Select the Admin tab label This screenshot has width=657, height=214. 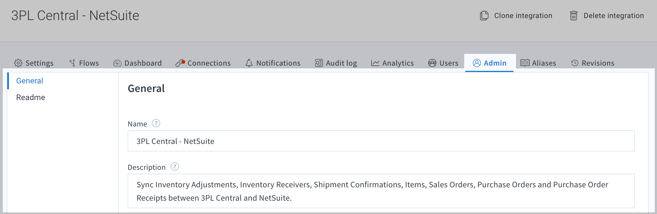click(495, 63)
